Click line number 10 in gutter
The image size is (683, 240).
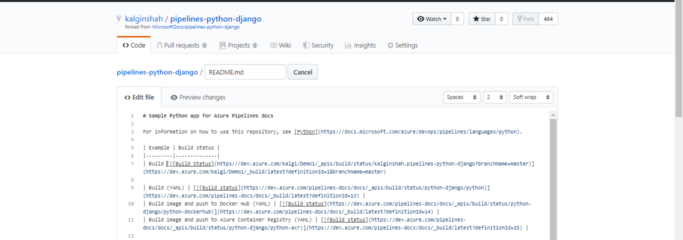[131, 203]
